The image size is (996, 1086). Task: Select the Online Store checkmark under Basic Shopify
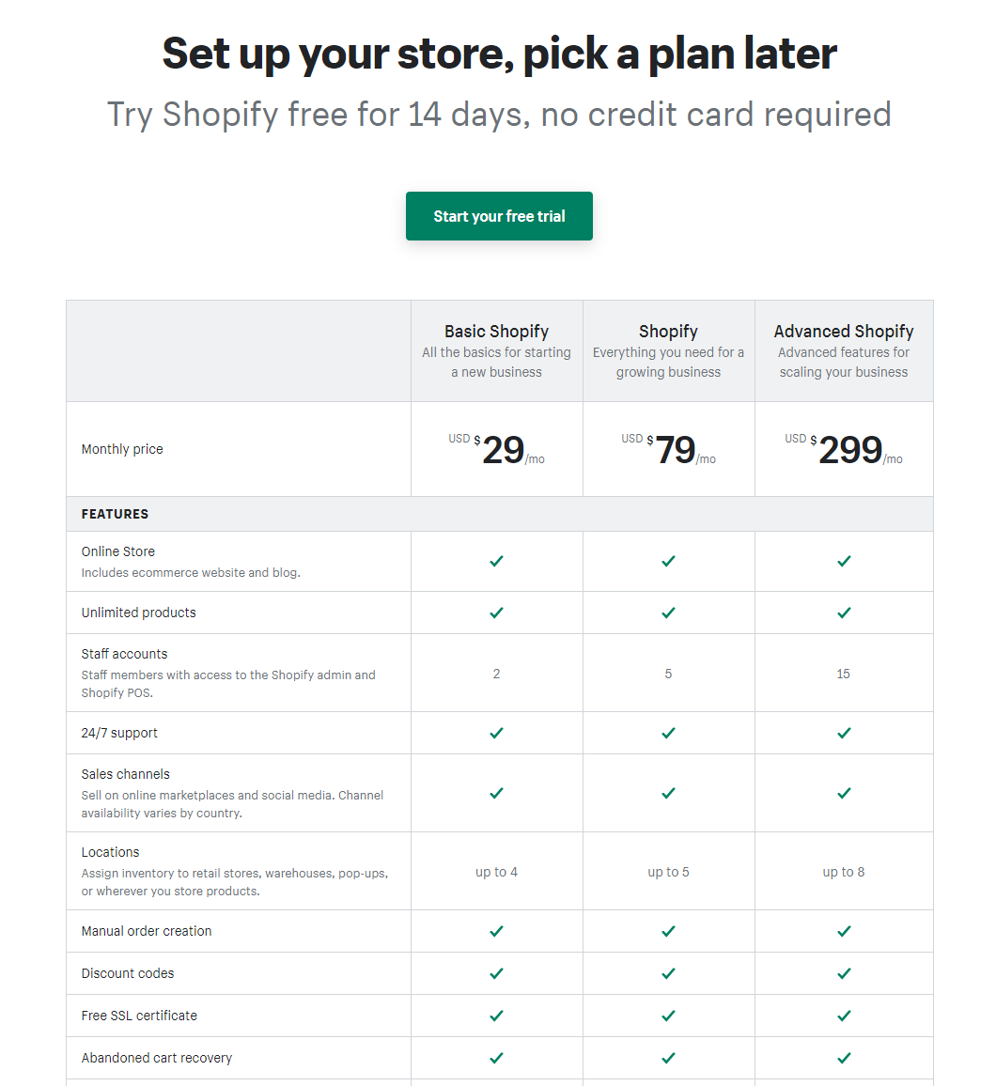(x=496, y=561)
